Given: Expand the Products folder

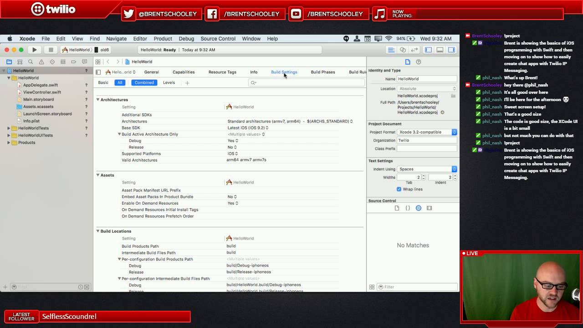Looking at the screenshot, I should tap(9, 143).
